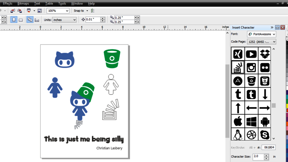Image resolution: width=288 pixels, height=162 pixels.
Task: Insert the plain Tumblr t character
Action: click(238, 94)
